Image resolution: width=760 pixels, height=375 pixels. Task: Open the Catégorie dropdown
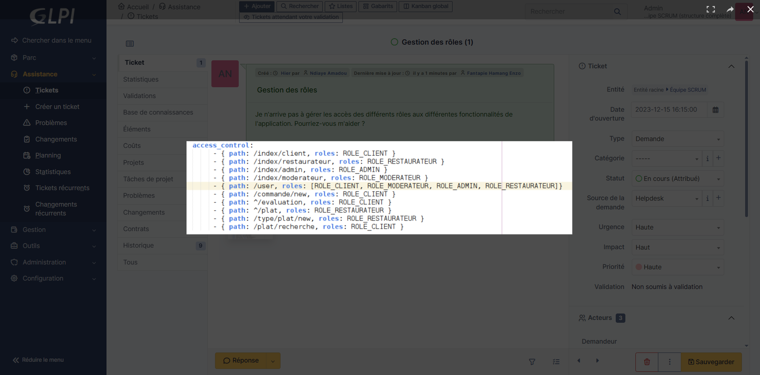pyautogui.click(x=667, y=159)
